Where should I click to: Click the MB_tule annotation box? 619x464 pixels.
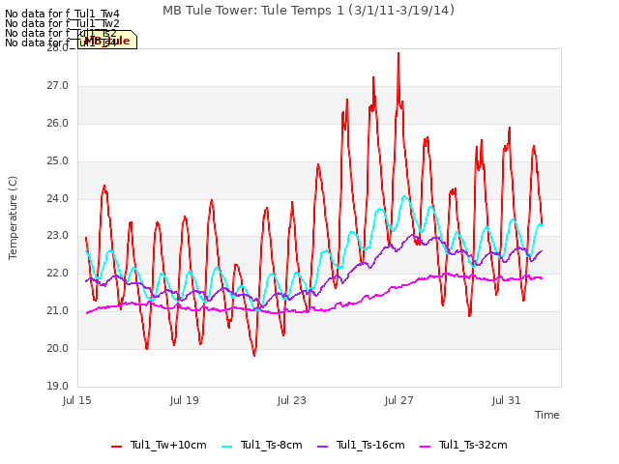click(107, 40)
